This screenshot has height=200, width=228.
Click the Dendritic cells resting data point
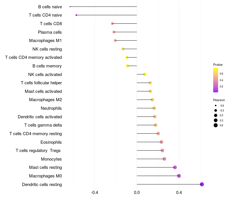point(202,184)
